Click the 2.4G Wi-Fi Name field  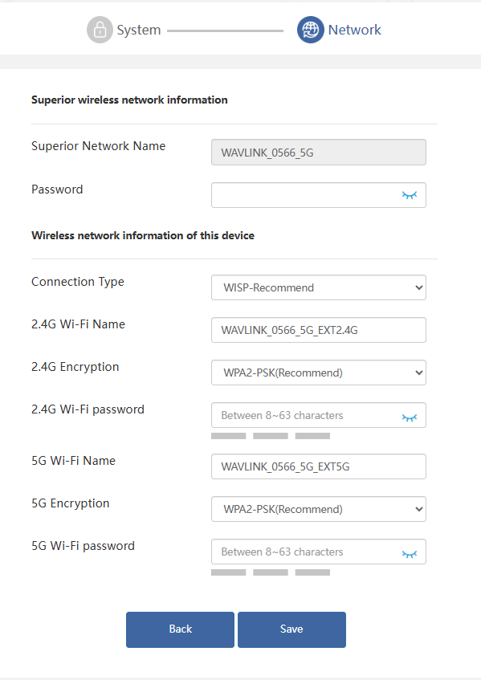(x=318, y=330)
